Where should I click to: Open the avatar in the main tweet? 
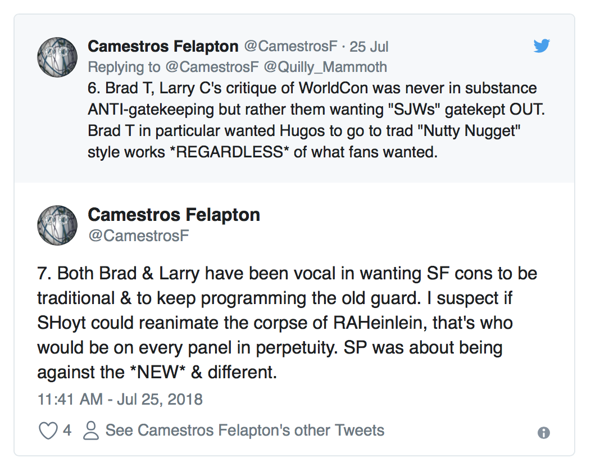57,225
